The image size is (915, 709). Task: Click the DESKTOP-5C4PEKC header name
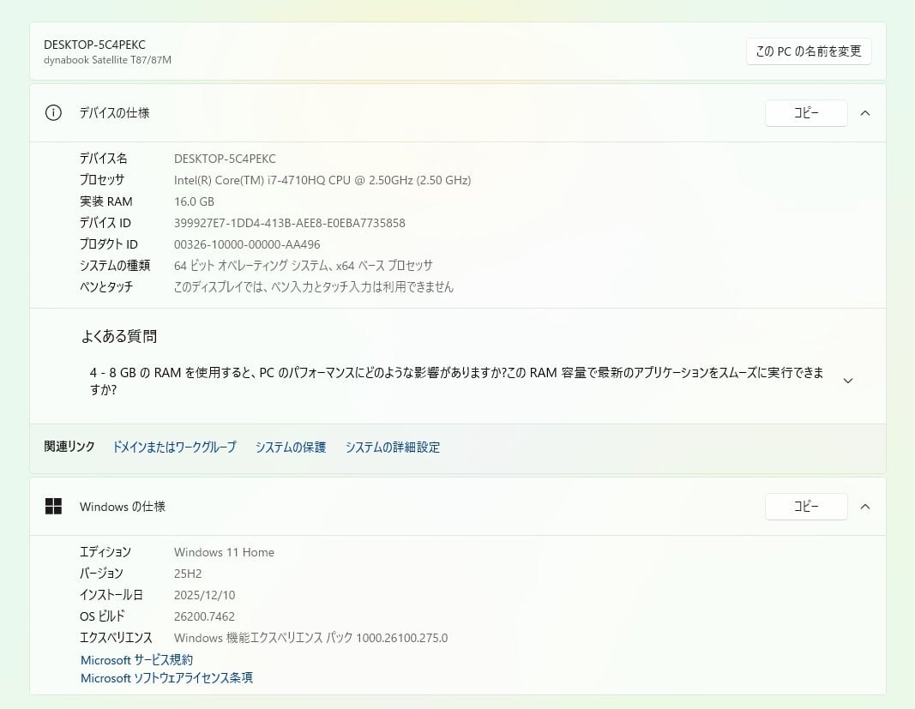point(94,45)
